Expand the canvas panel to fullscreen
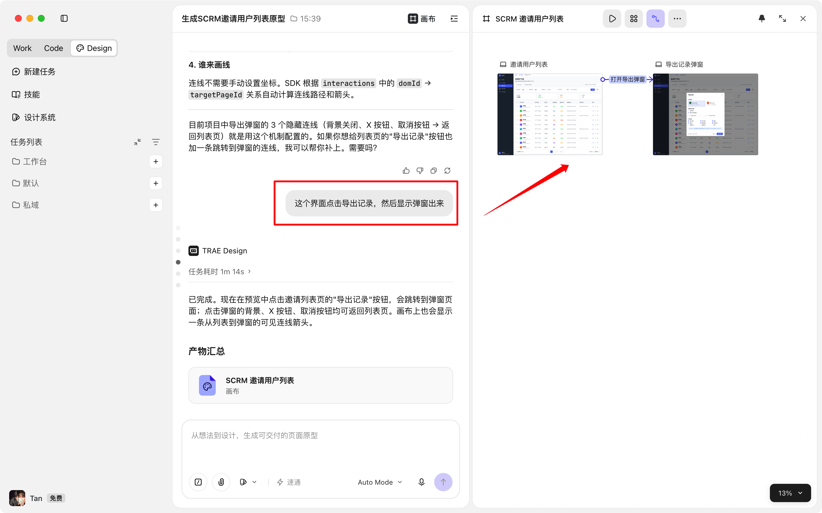This screenshot has width=822, height=513. (782, 19)
